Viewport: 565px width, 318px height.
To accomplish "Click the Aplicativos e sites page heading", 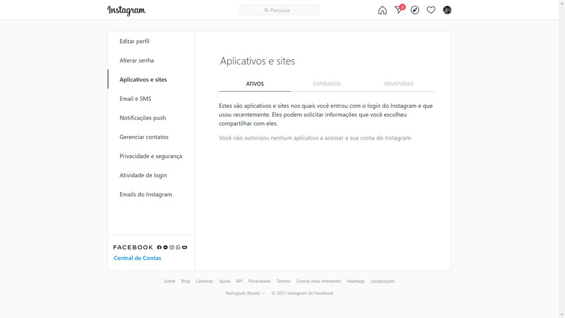I will [257, 61].
